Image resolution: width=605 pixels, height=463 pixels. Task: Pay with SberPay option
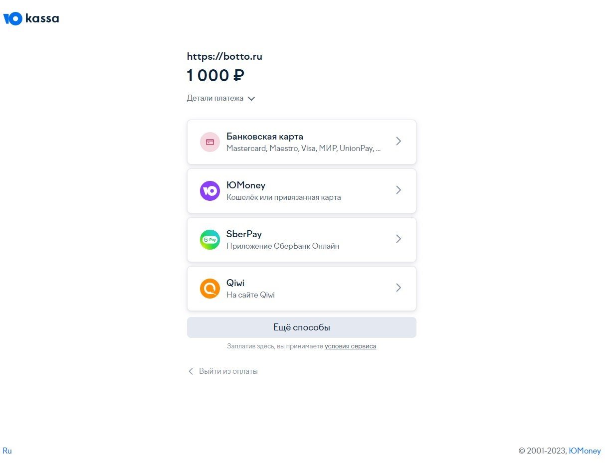point(244,234)
